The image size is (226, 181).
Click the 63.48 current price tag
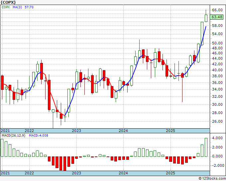[217, 17]
